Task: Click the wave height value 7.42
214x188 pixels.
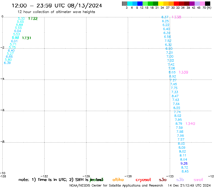Action: coord(171,64)
